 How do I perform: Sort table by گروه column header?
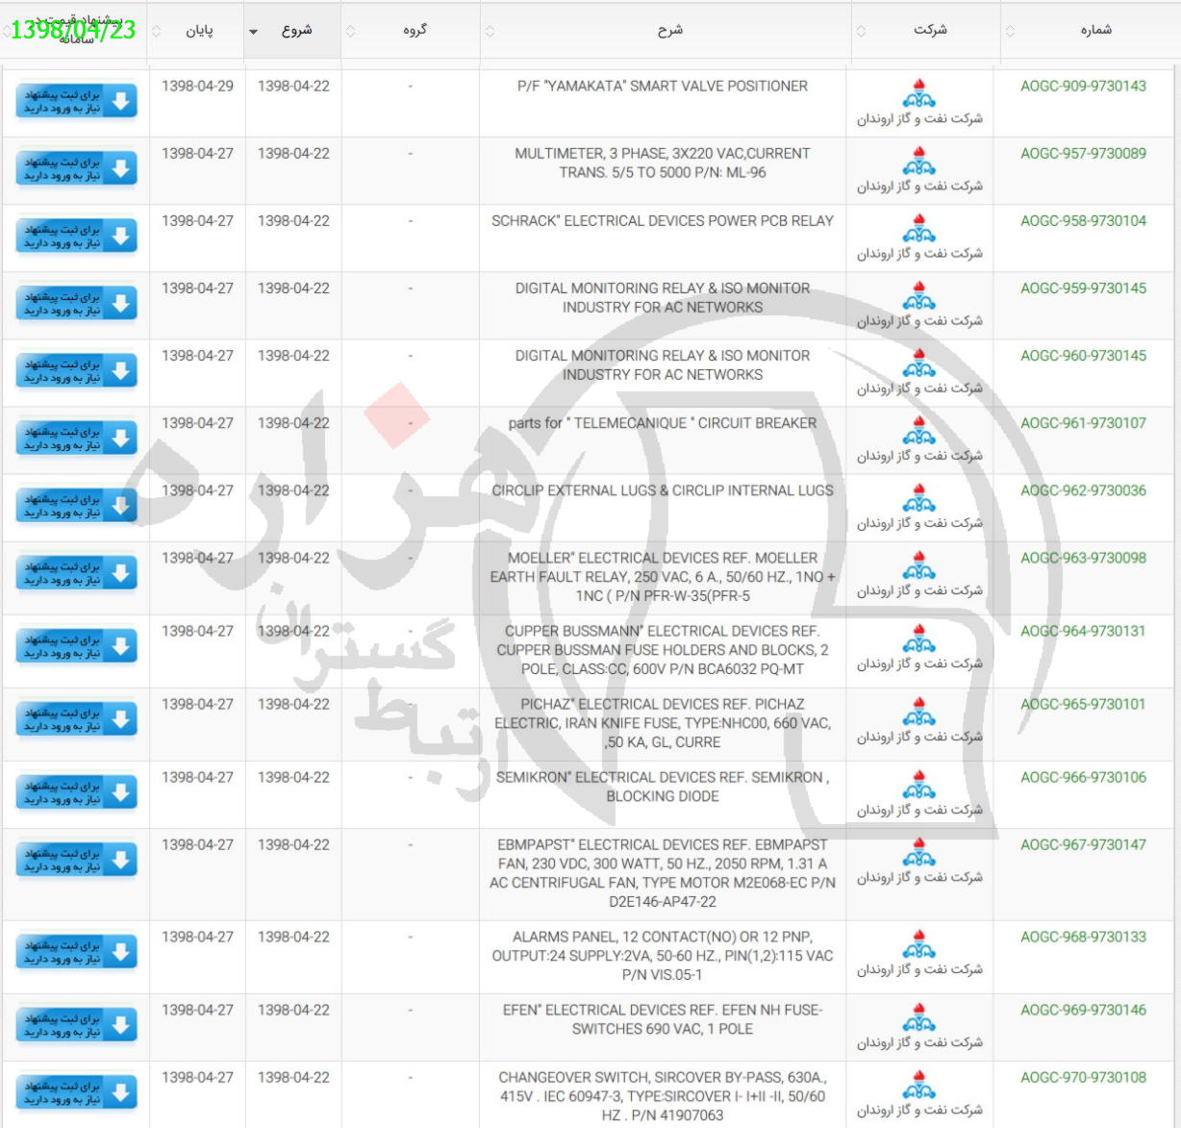(415, 30)
